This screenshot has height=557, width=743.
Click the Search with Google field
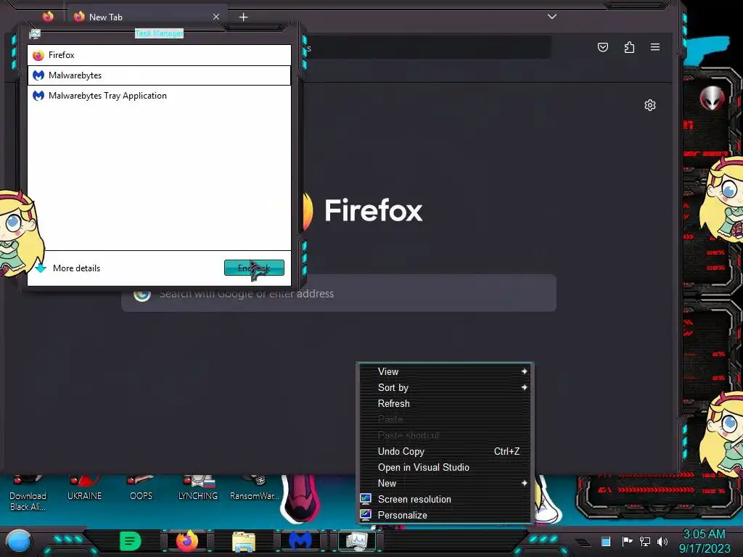click(339, 293)
